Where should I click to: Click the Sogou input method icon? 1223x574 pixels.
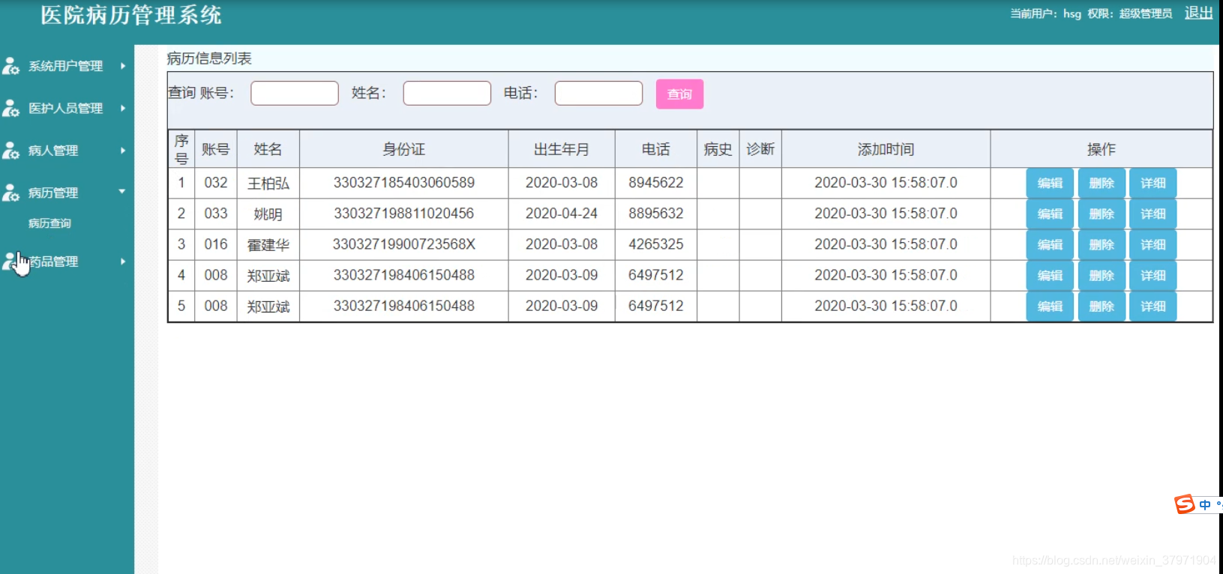(1185, 504)
